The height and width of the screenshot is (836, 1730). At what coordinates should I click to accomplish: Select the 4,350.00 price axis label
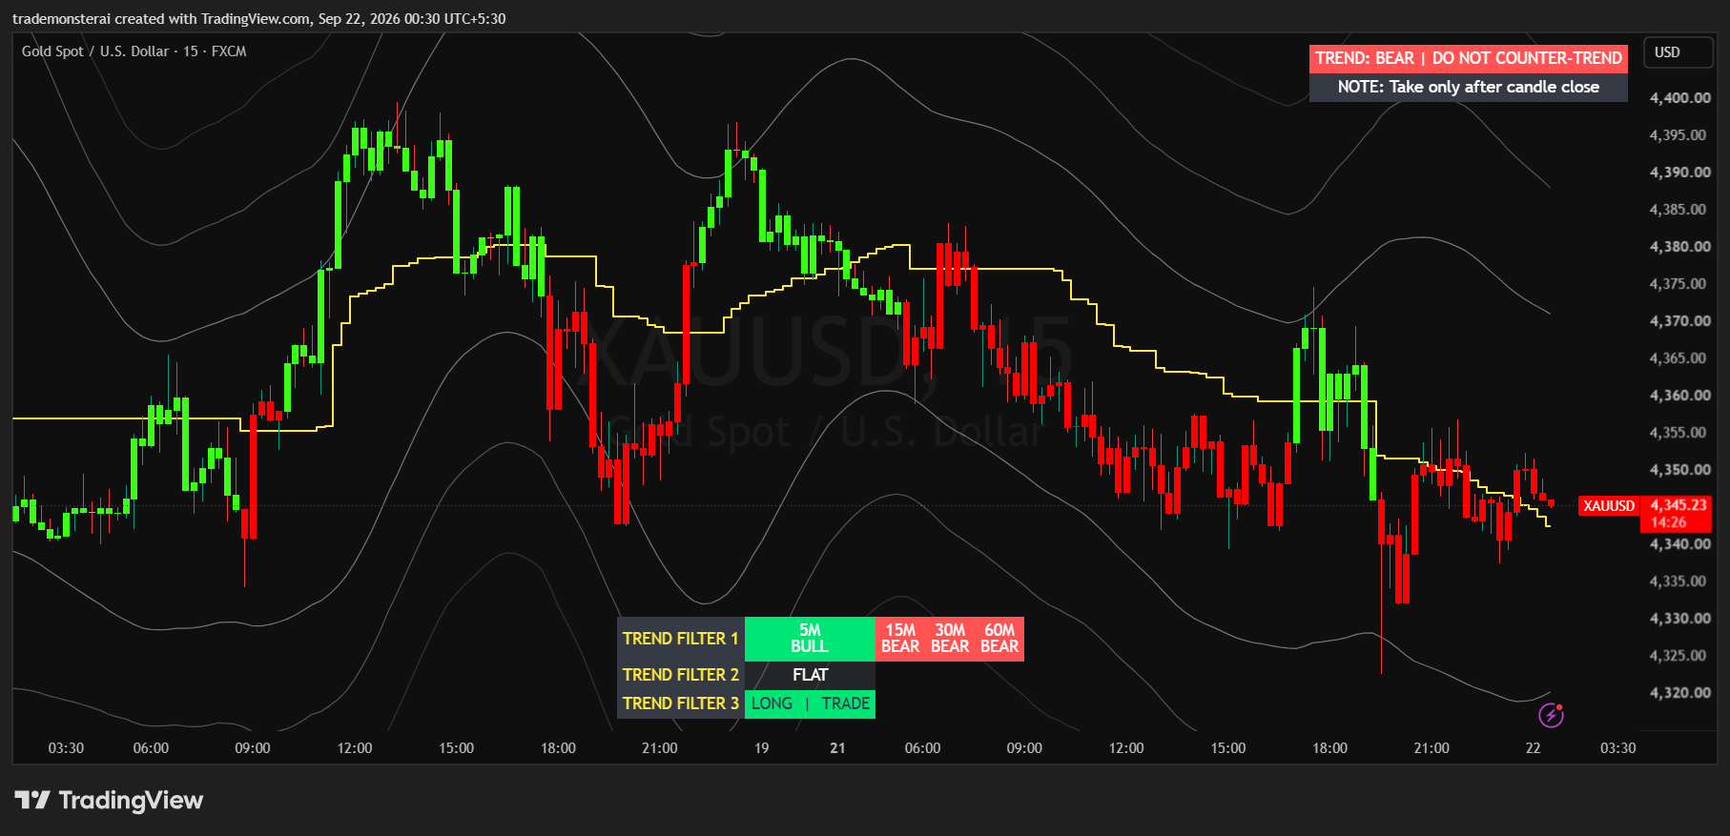pos(1680,470)
